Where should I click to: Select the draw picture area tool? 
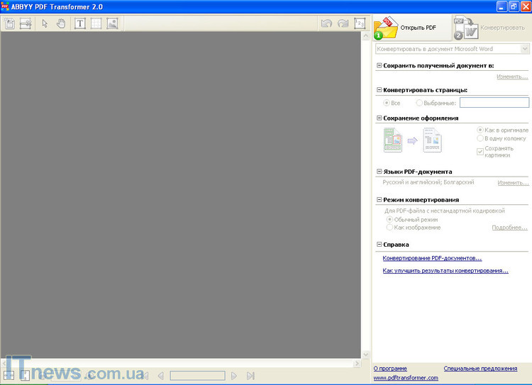[112, 23]
